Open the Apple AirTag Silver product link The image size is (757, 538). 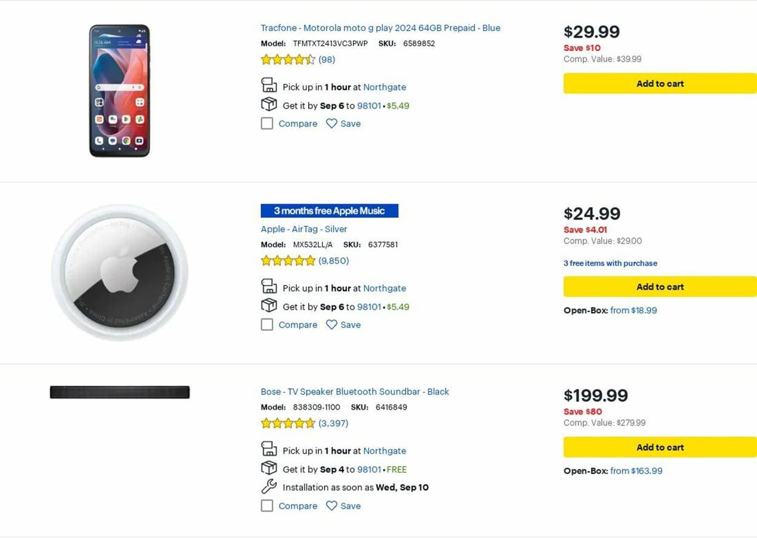304,229
